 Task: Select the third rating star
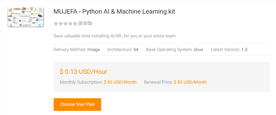[65, 23]
